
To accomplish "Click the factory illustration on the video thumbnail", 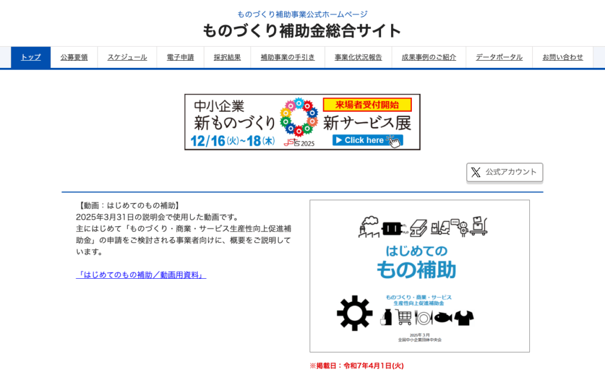I will point(369,227).
